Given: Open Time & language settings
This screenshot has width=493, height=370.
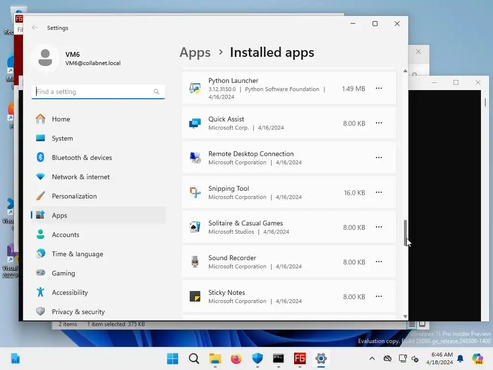Looking at the screenshot, I should [x=98, y=254].
